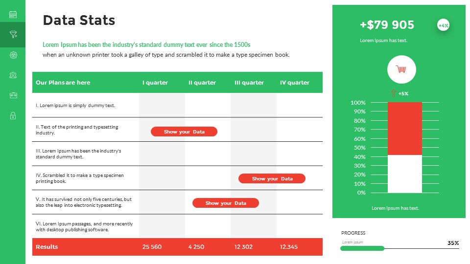
Task: Select the Data Stats title
Action: point(79,20)
